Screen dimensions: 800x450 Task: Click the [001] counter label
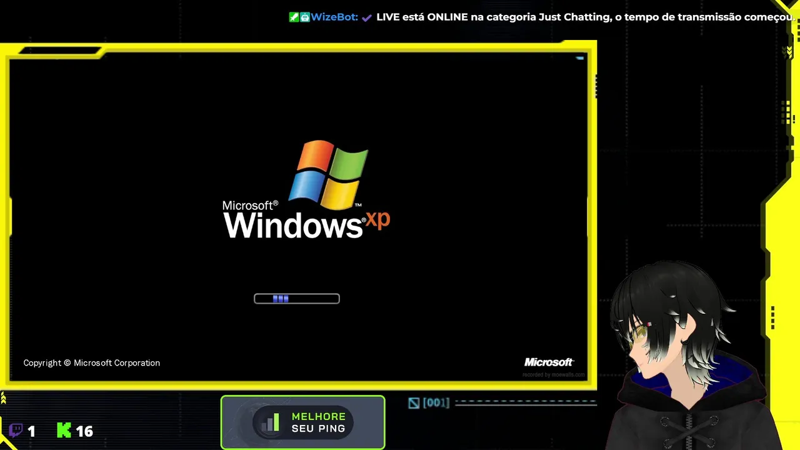[x=436, y=402]
